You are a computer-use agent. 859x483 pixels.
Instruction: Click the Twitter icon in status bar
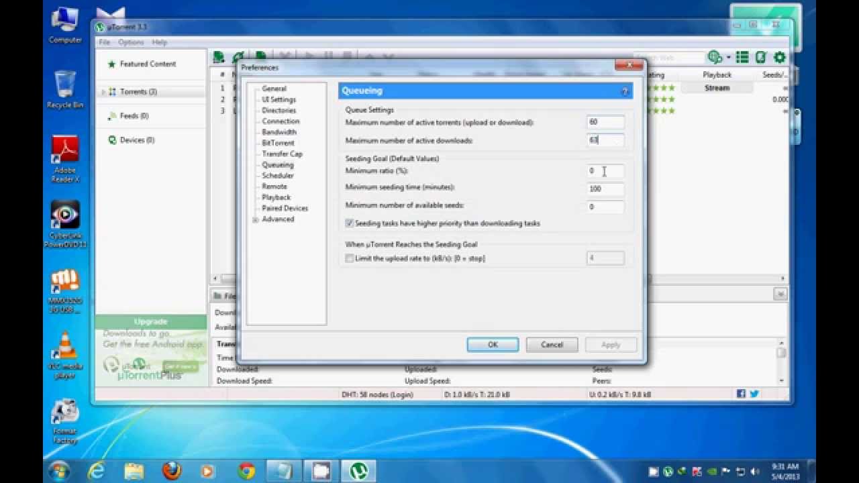pyautogui.click(x=754, y=394)
